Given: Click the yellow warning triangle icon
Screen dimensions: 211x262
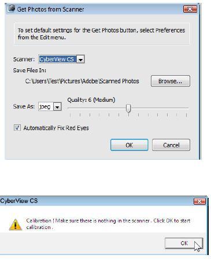Looking at the screenshot, I should tap(16, 224).
